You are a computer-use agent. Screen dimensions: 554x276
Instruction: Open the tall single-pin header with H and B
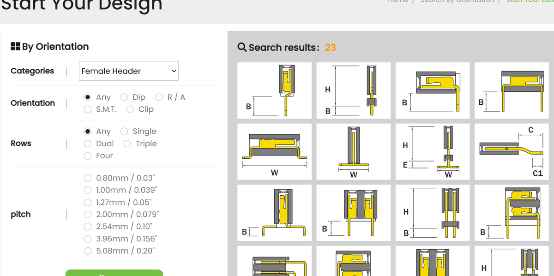[354, 90]
